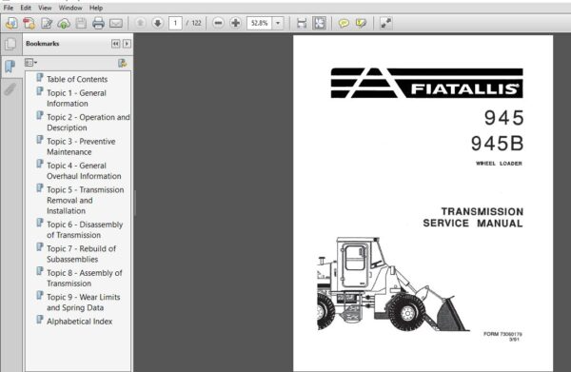This screenshot has height=372, width=571.
Task: Click the Convert to PDF toolbar icon
Action: 29,23
